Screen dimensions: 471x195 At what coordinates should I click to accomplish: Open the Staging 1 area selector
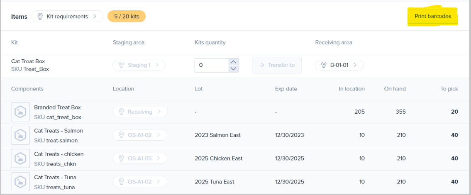click(139, 65)
